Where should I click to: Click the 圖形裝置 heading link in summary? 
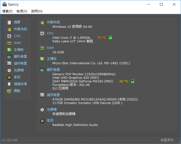(x=53, y=70)
